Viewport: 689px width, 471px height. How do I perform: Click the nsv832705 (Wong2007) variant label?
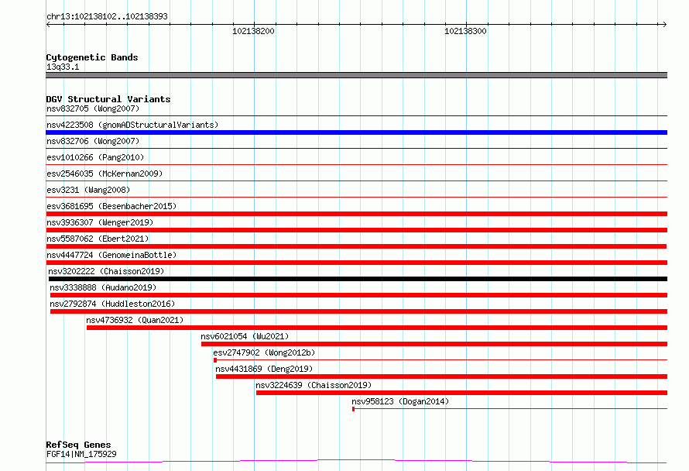[93, 108]
